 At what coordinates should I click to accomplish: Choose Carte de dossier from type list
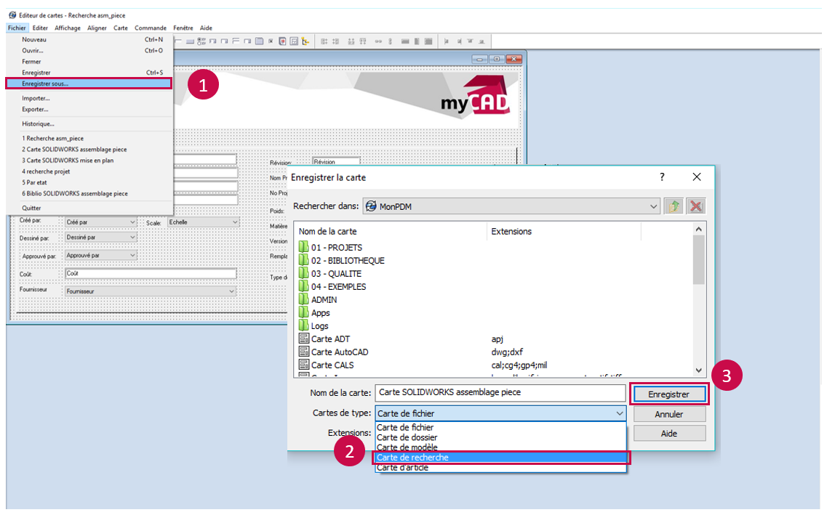click(x=500, y=437)
